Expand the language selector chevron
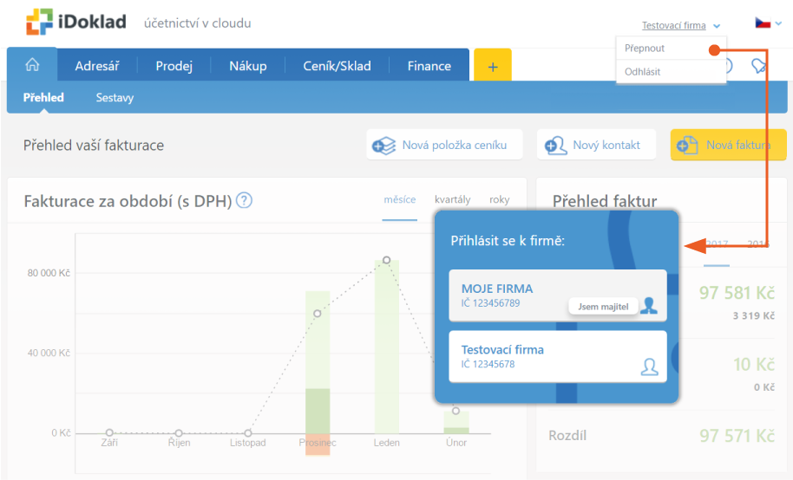This screenshot has height=480, width=793. [779, 23]
